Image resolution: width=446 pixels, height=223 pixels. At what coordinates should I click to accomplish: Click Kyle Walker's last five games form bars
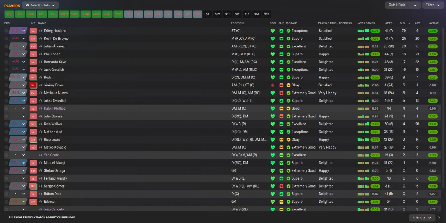click(x=363, y=124)
